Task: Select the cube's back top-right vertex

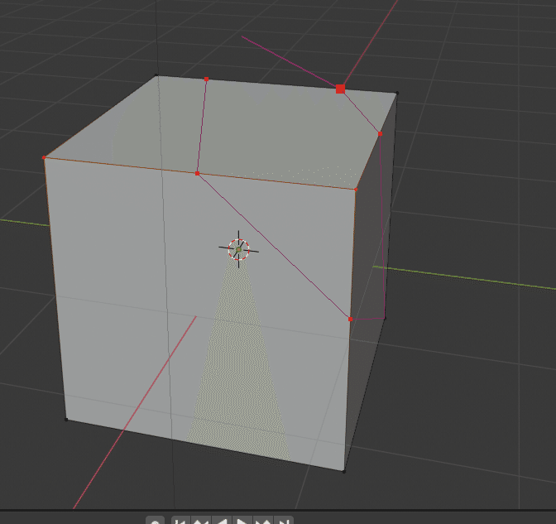Action: (397, 93)
